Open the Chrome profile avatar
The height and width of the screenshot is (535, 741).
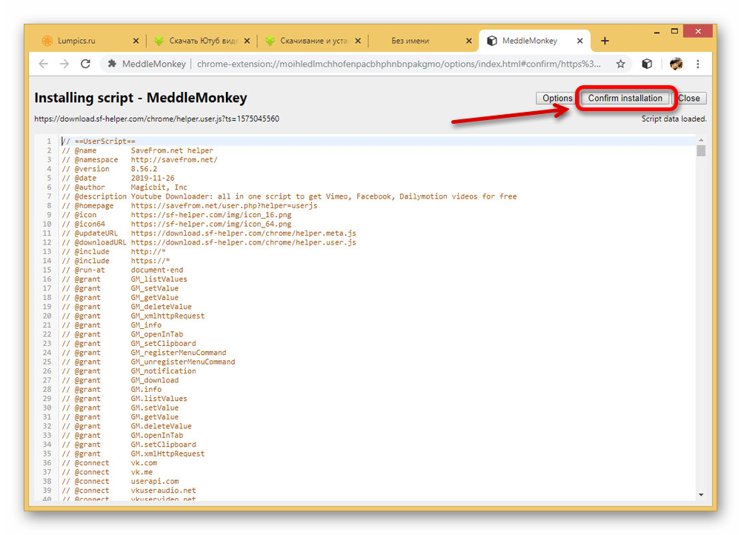pos(677,64)
